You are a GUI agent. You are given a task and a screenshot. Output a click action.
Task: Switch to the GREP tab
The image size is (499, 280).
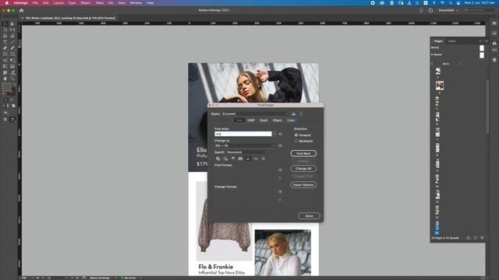(251, 121)
